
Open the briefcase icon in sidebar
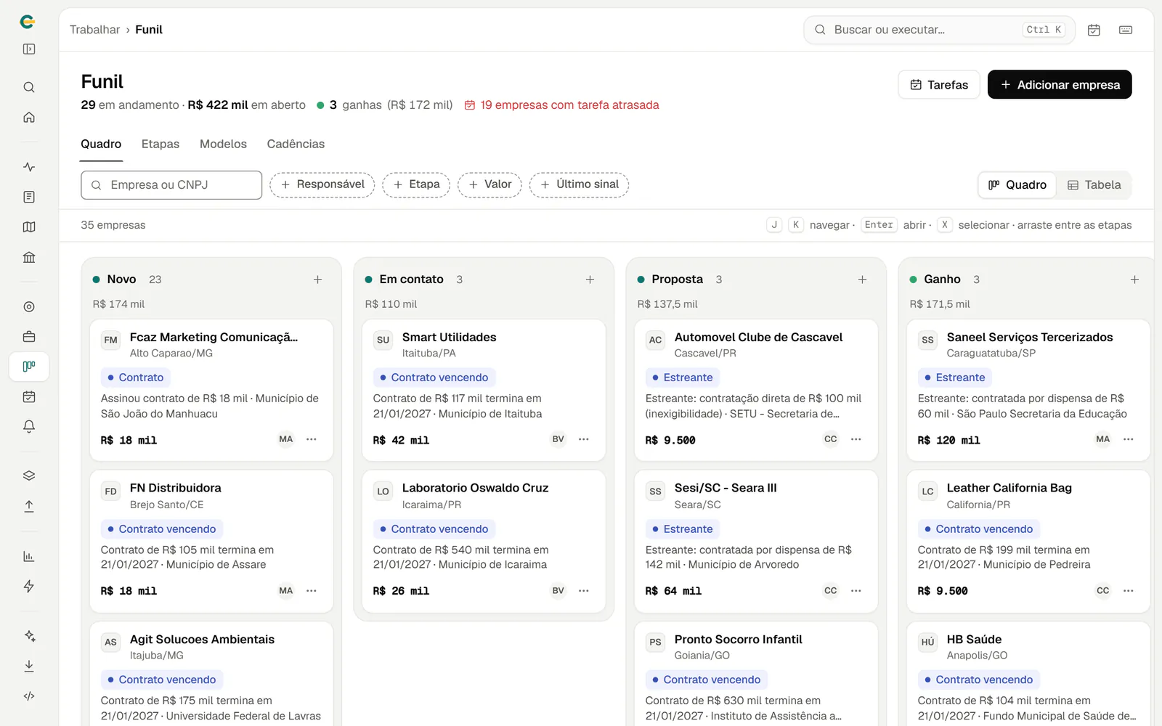[29, 337]
